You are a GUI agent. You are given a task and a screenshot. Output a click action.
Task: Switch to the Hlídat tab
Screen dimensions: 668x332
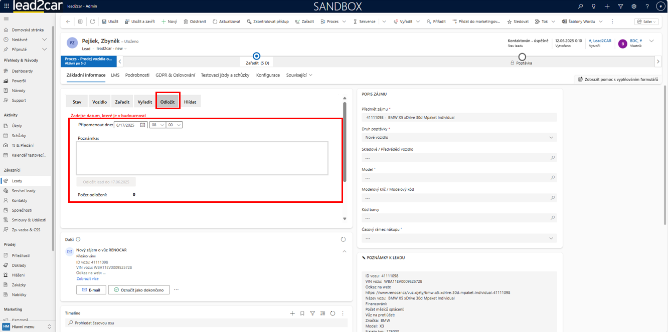click(x=190, y=102)
